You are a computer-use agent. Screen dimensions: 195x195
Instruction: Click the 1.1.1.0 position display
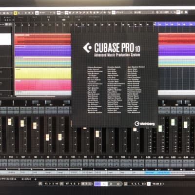138,184
